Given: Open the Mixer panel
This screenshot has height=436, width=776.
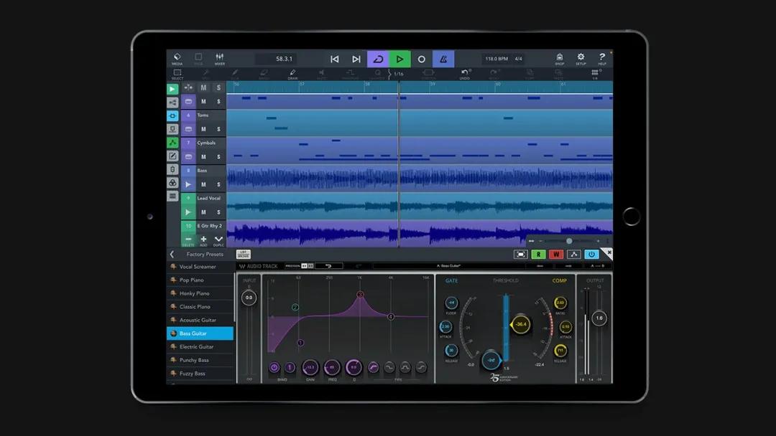Looking at the screenshot, I should coord(219,59).
